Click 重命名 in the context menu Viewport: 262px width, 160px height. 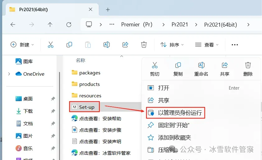201,69
